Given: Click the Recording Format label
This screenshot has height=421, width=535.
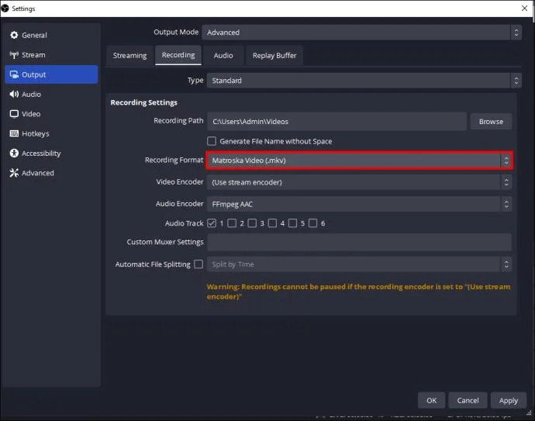Looking at the screenshot, I should pos(174,160).
